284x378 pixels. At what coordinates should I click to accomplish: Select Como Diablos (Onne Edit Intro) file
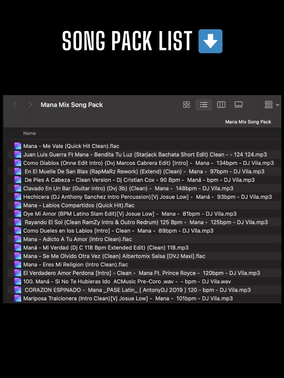point(149,163)
